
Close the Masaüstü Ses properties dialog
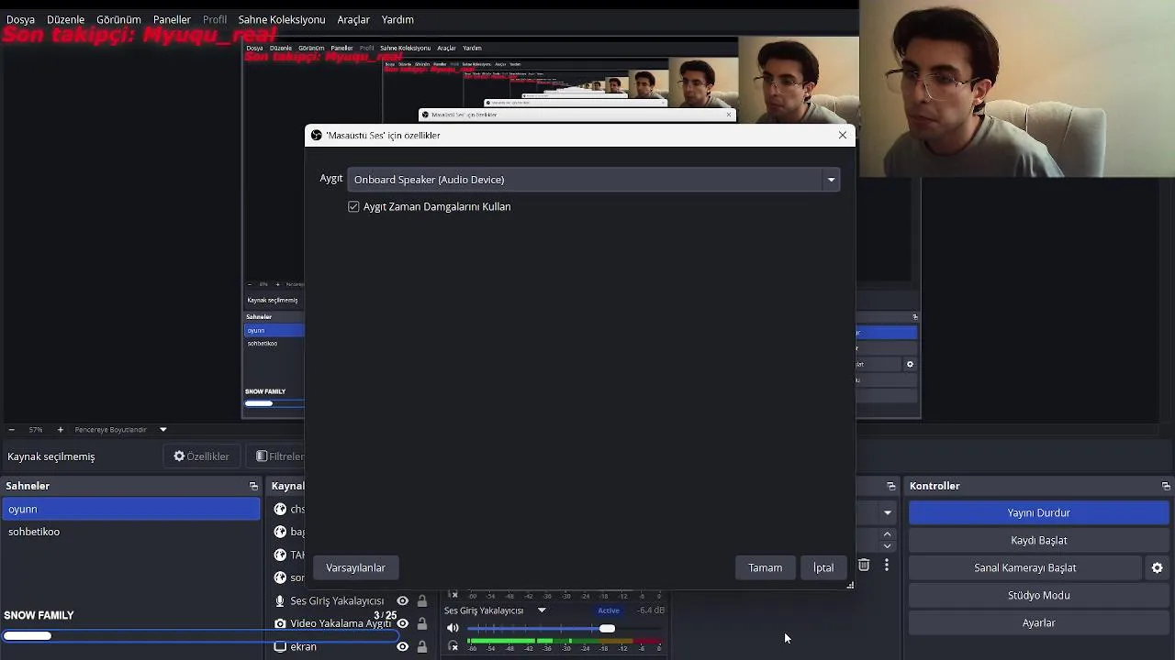pyautogui.click(x=843, y=135)
